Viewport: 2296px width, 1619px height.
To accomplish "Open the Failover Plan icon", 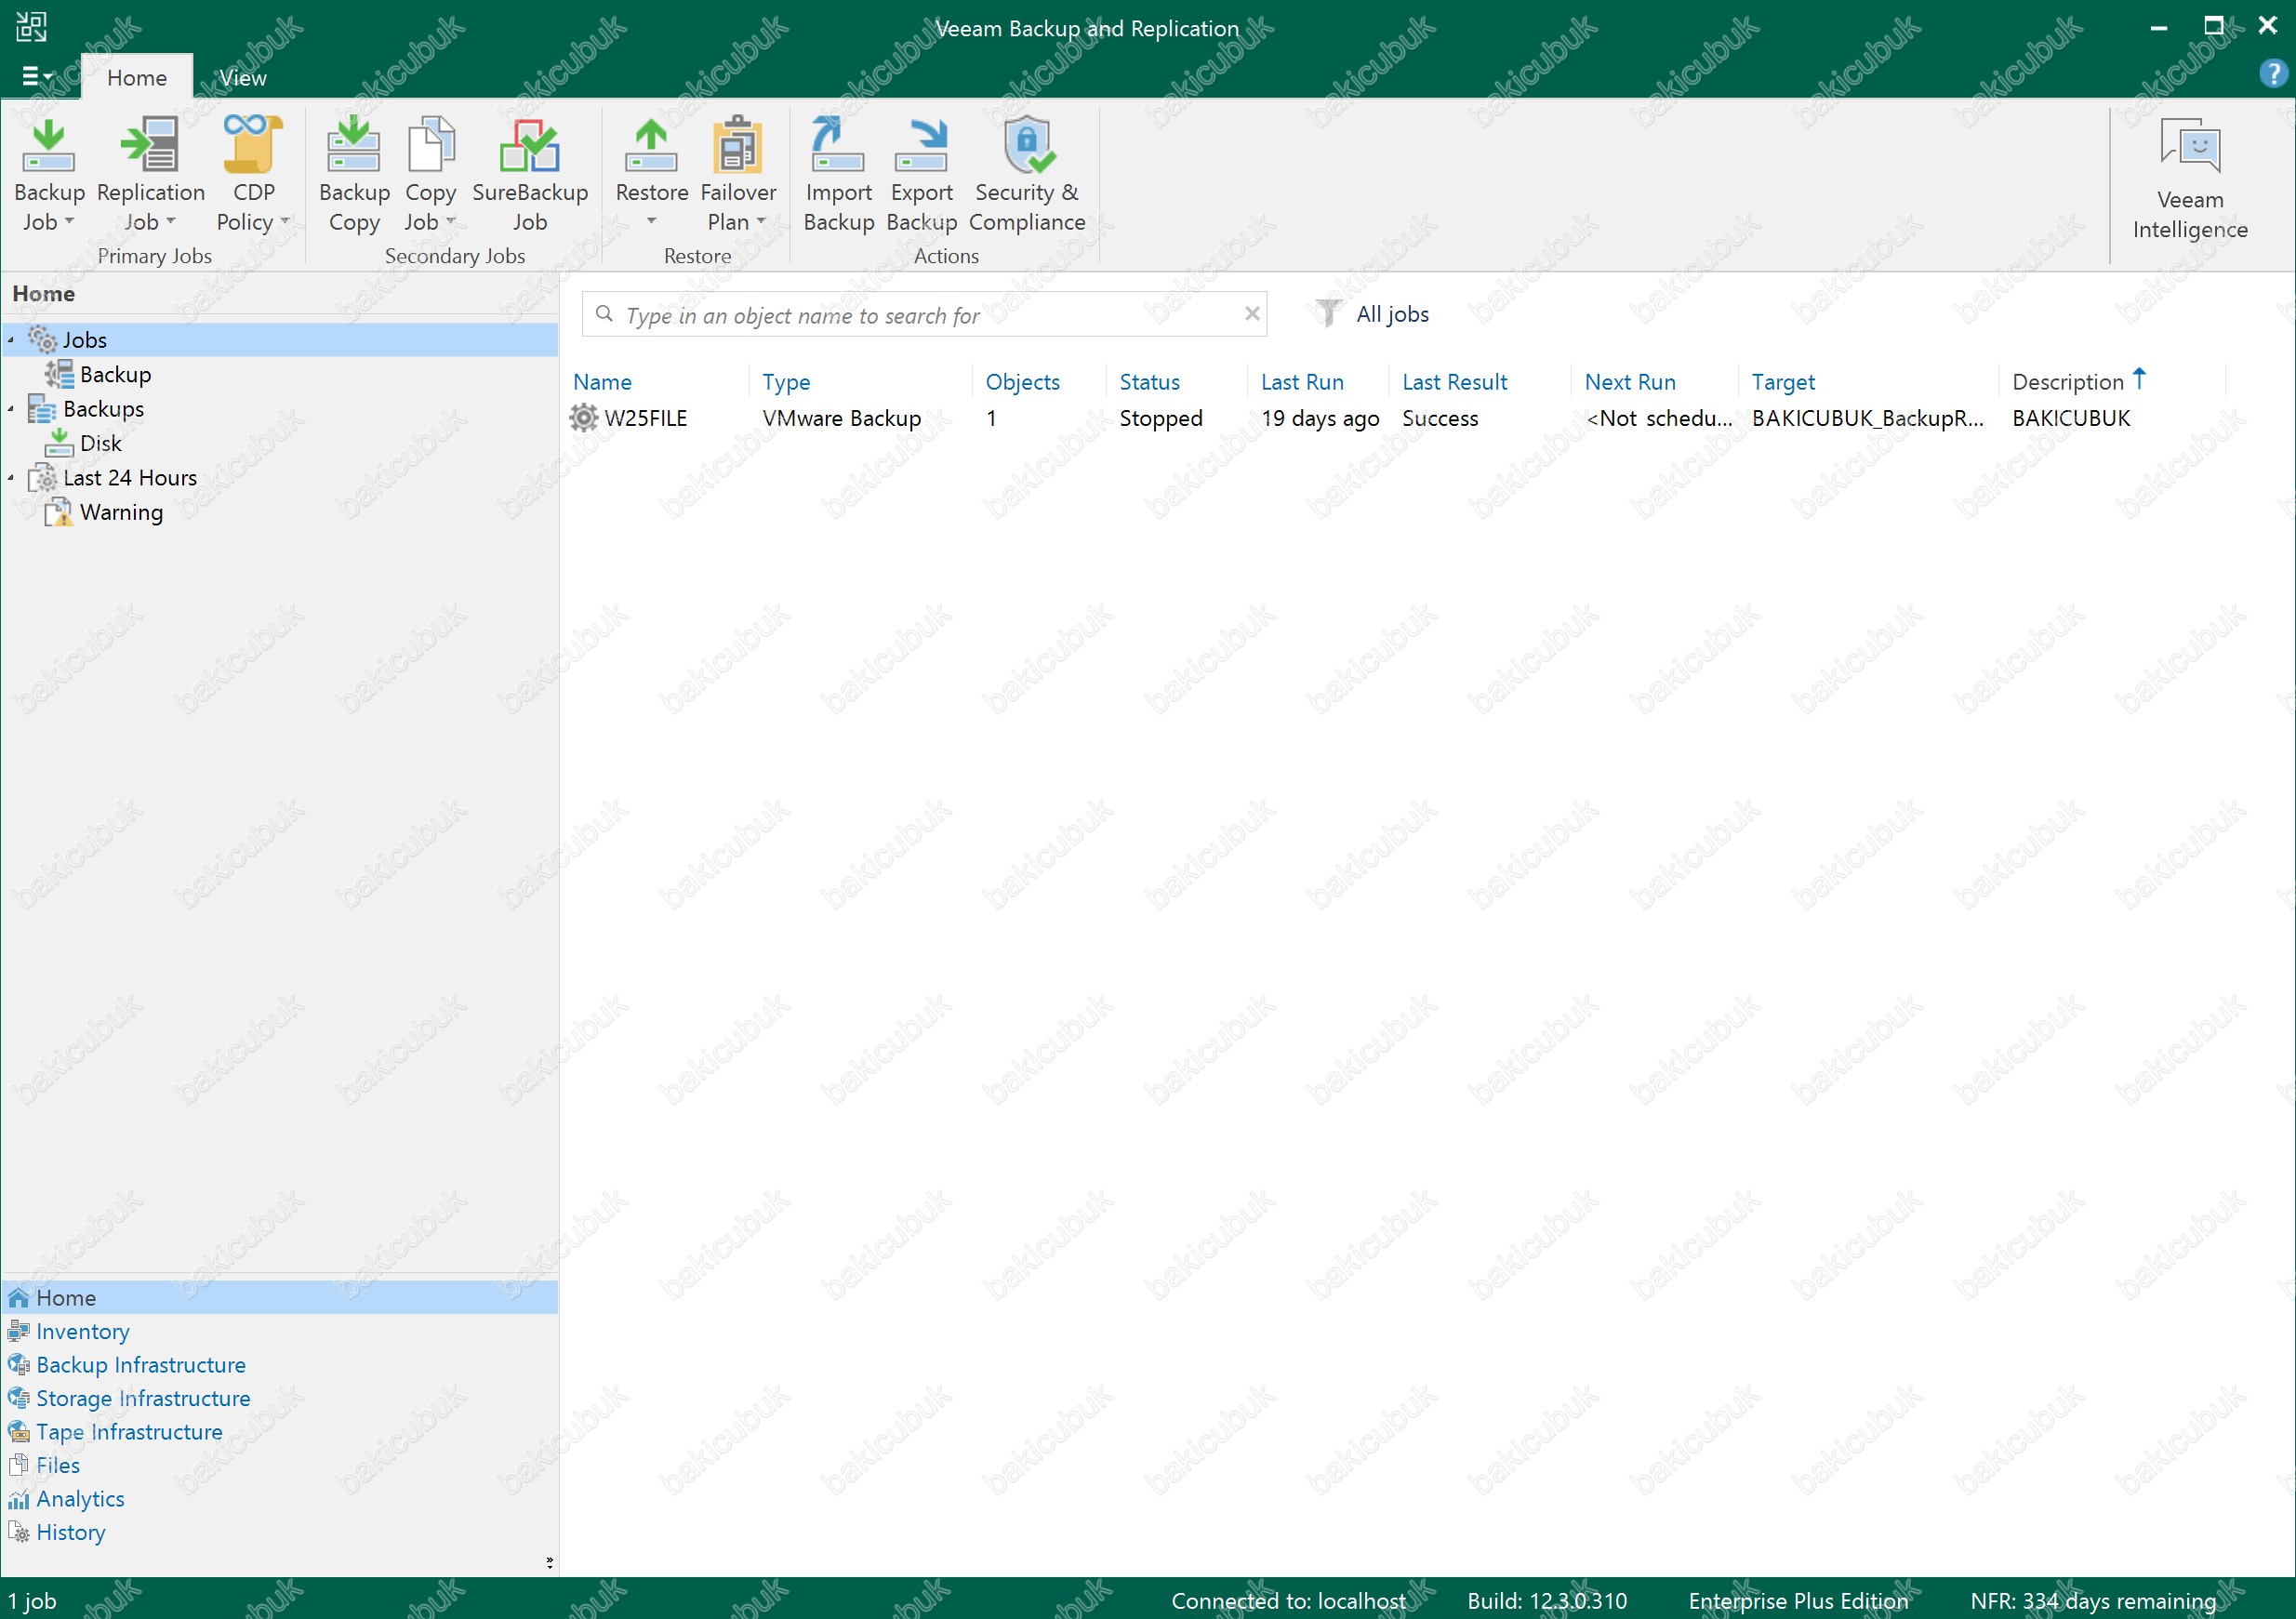I will [738, 145].
